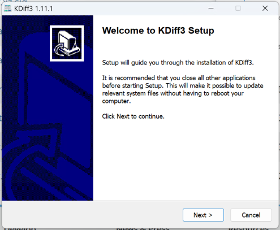280x230 pixels.
Task: Click the "Welcome to KDiff3 Setup" heading
Action: (x=158, y=31)
